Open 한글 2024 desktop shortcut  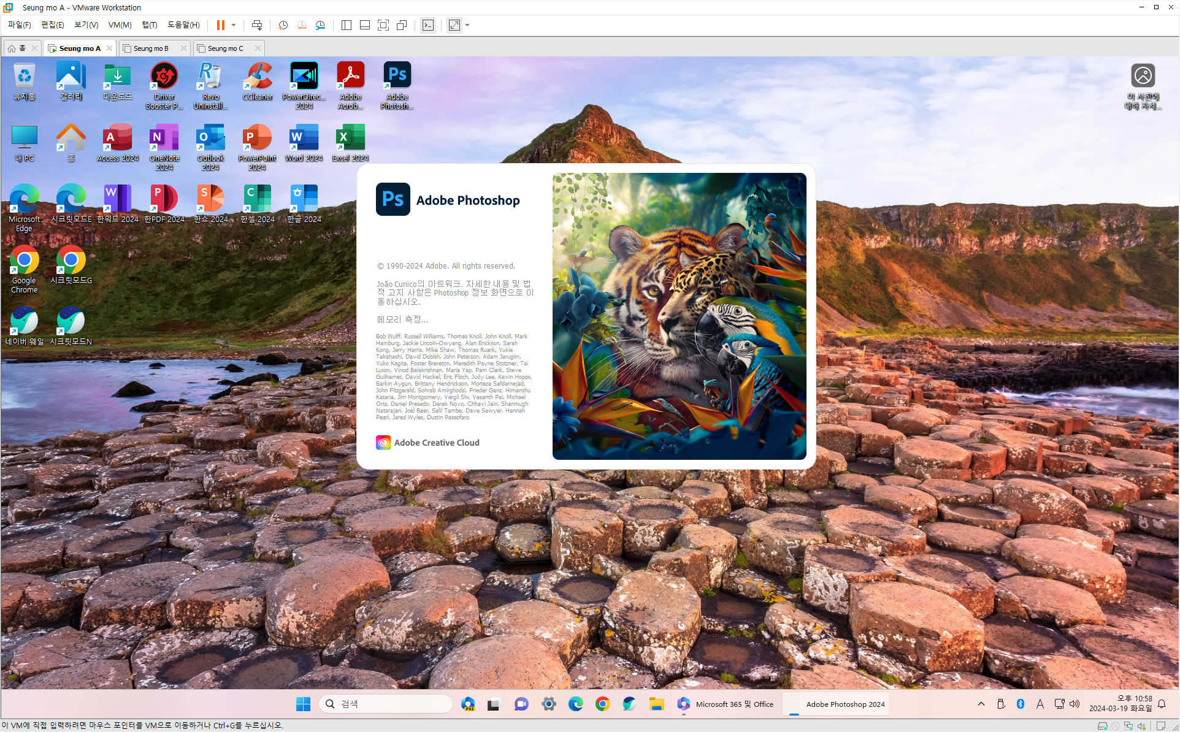click(304, 204)
